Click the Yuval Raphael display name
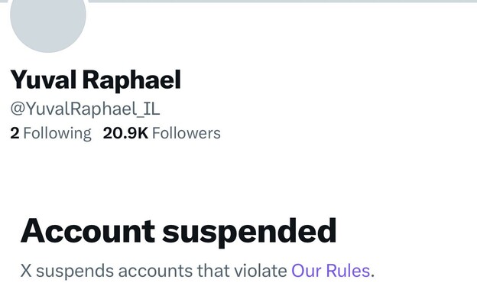 click(x=96, y=80)
